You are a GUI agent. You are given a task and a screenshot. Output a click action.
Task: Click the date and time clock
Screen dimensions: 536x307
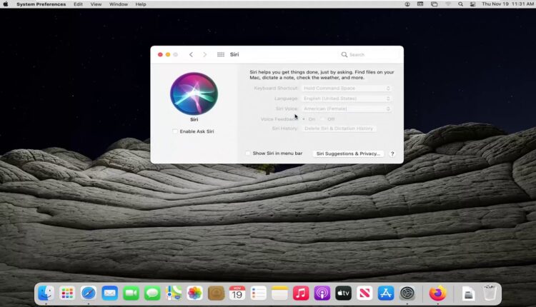(x=507, y=4)
